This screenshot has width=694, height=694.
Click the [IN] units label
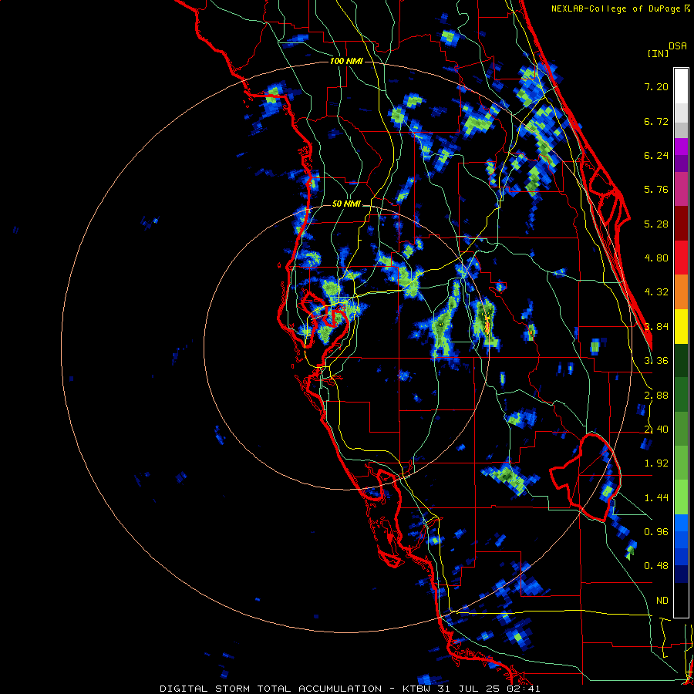[x=658, y=53]
